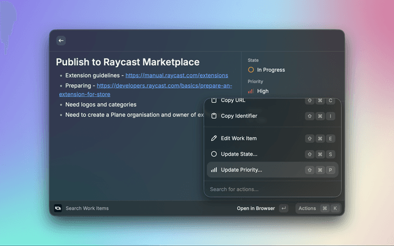394x246 pixels.
Task: Select the Copy URL action
Action: click(x=234, y=100)
